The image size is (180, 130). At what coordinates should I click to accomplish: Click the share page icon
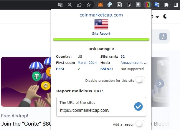(79, 5)
